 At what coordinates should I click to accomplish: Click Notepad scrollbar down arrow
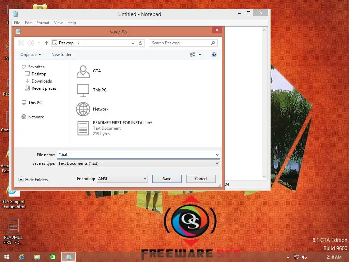pos(264,176)
